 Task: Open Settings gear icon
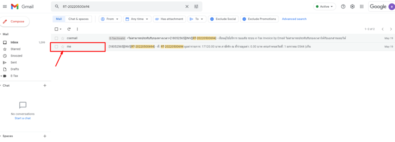[x=353, y=7]
